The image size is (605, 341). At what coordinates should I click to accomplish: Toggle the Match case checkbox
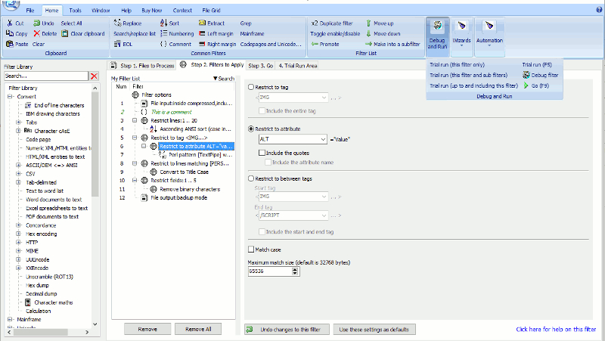[251, 250]
